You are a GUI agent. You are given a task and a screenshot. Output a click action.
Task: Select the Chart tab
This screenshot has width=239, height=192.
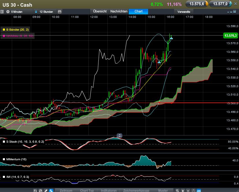tap(138, 12)
